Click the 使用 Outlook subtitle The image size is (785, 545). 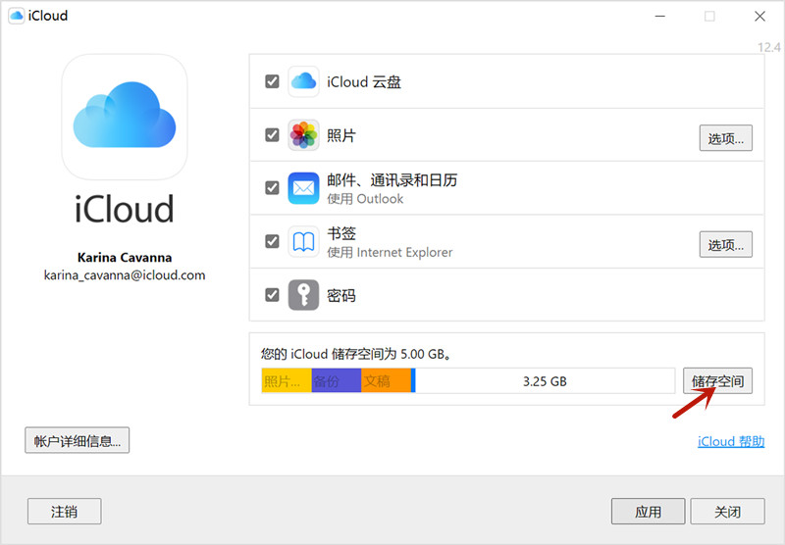pyautogui.click(x=365, y=199)
